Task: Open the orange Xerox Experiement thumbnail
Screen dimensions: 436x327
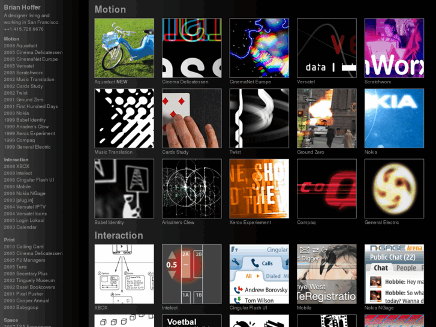Action: point(259,188)
